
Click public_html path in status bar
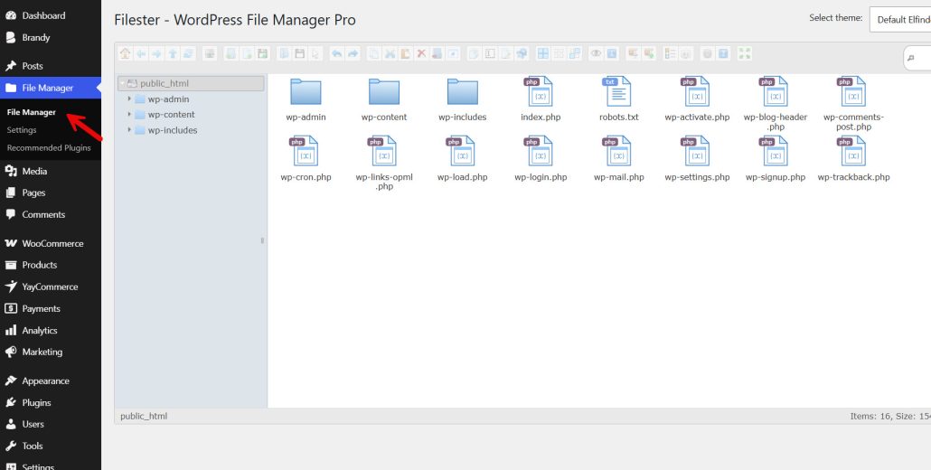click(x=144, y=416)
